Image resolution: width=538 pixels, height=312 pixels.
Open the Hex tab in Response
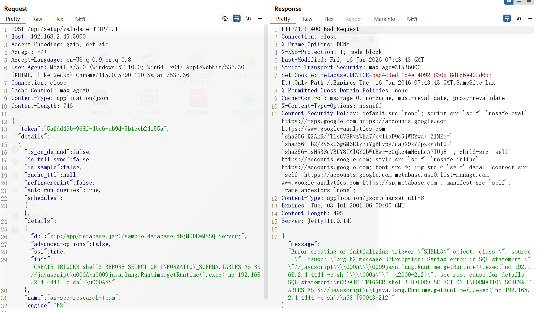pos(329,19)
